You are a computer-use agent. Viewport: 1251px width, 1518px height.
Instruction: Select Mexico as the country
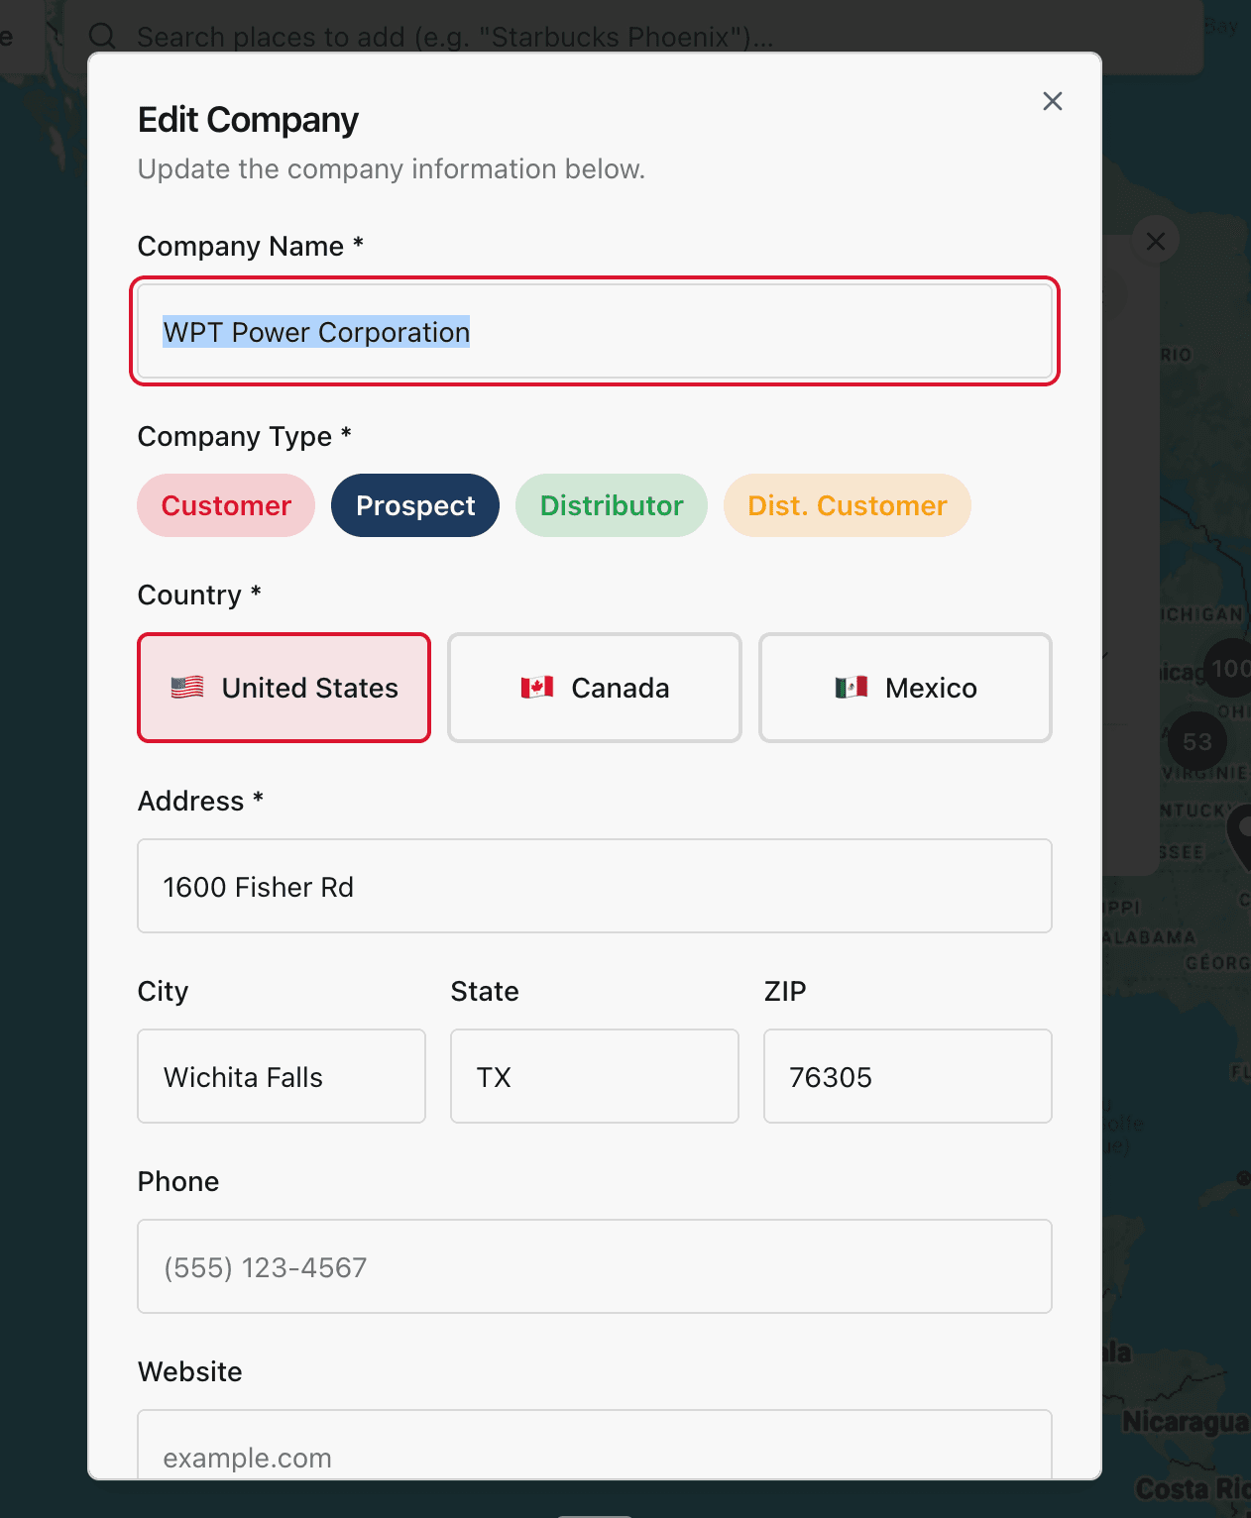(904, 688)
